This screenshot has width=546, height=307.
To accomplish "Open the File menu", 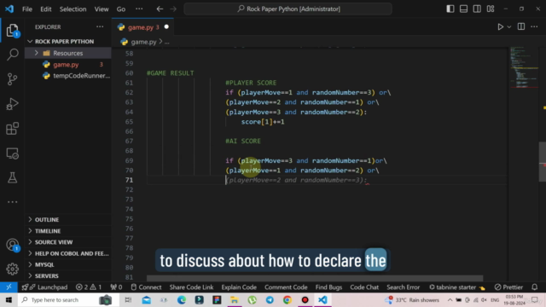I will tap(27, 9).
